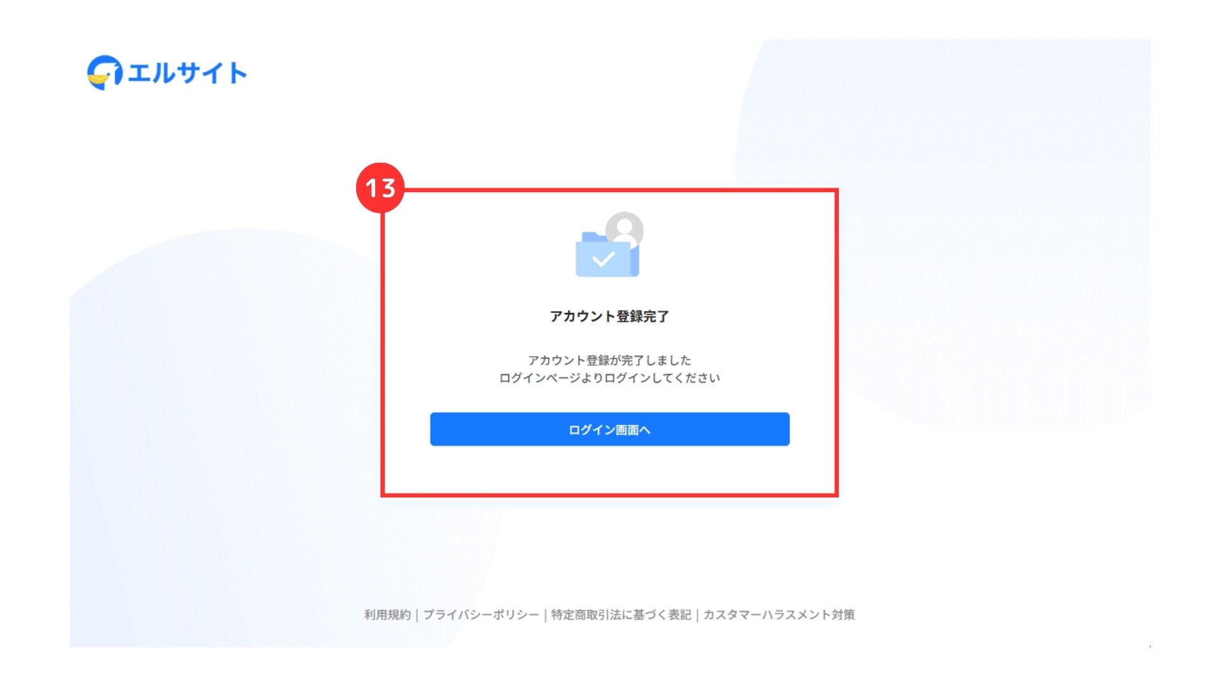Screen dimensions: 1221x687
Task: Click the white checkmark on the folder
Action: pos(603,259)
